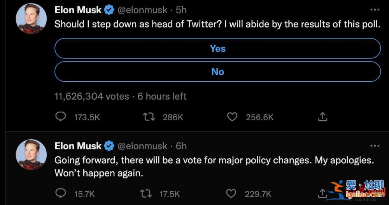Vote No in the poll

point(217,72)
